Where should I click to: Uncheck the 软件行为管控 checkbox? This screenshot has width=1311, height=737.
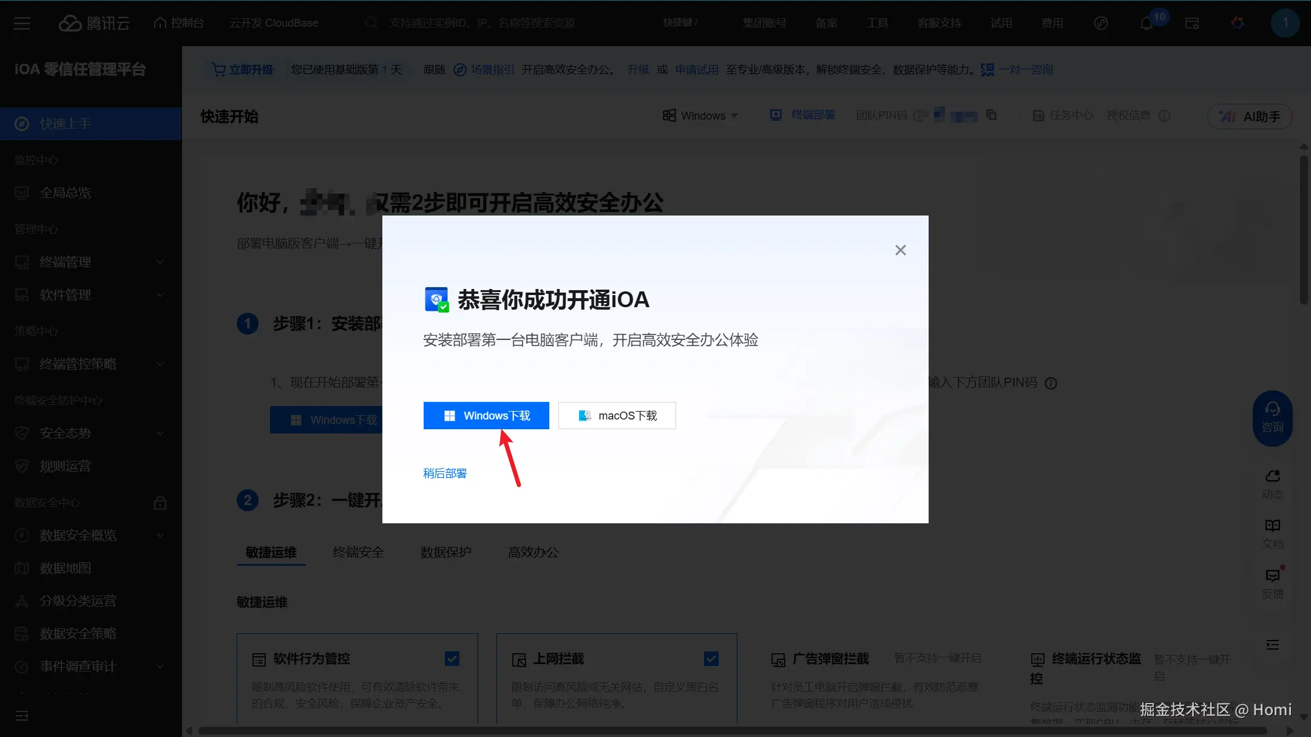coord(452,658)
